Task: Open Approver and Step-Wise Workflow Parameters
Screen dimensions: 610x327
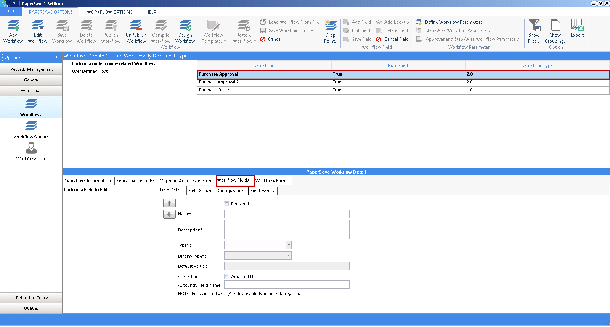Action: [467, 39]
